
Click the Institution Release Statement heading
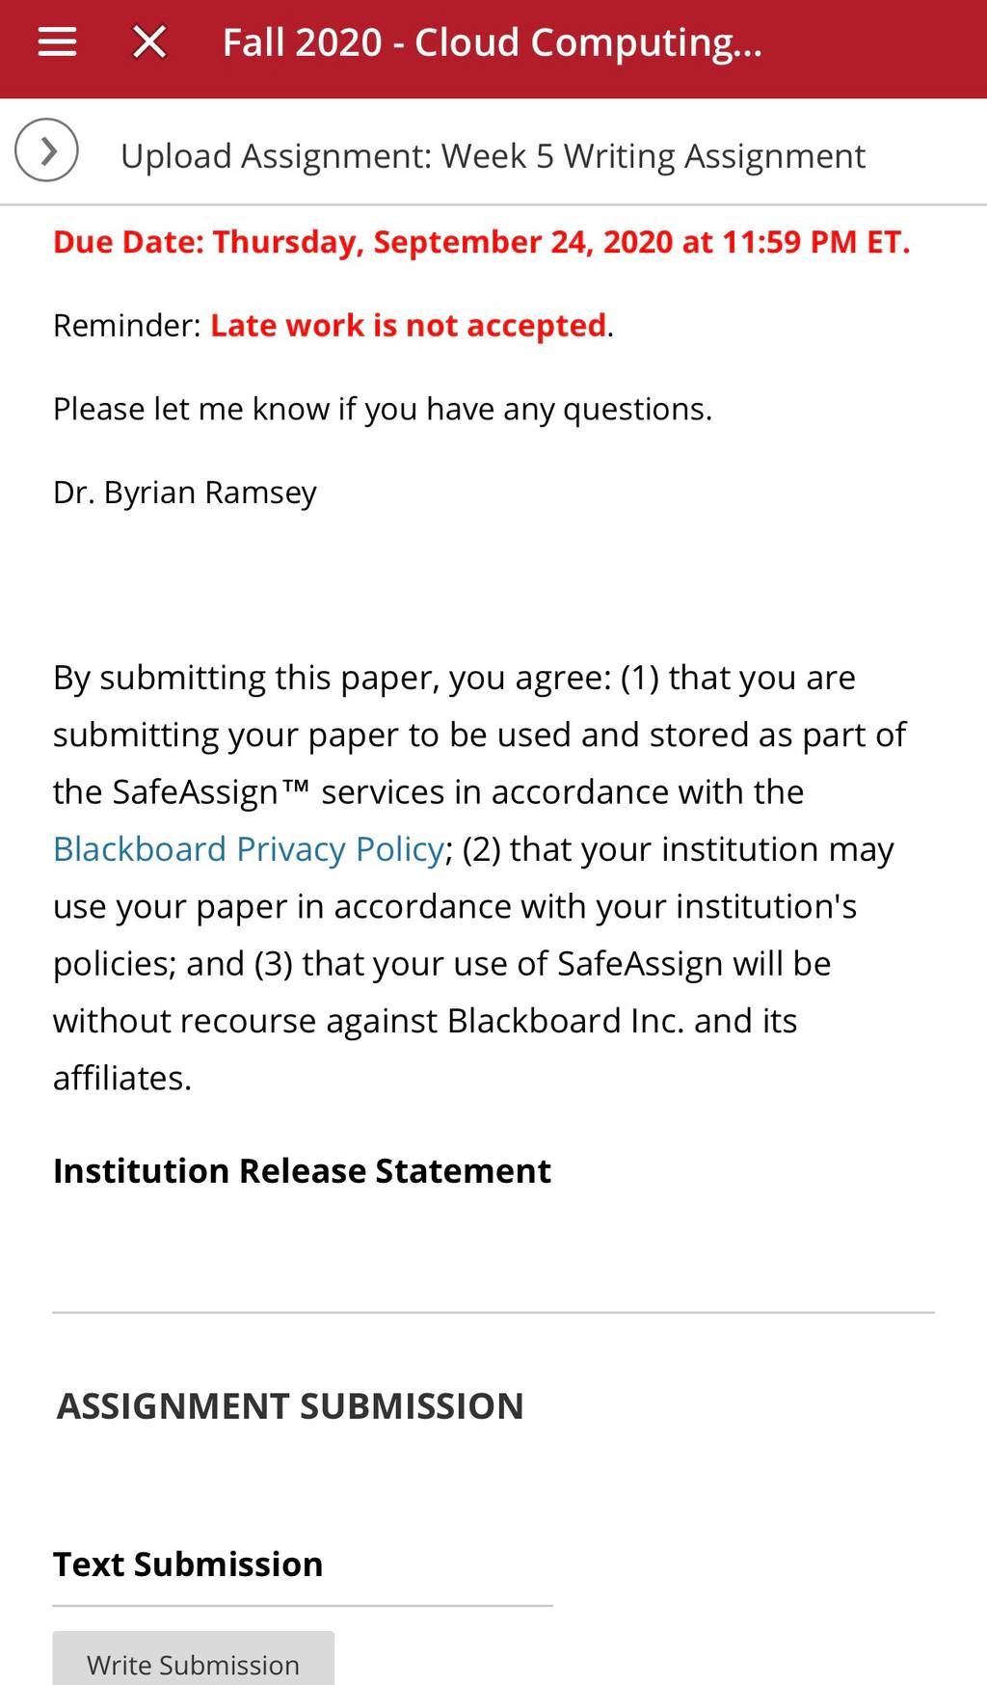tap(302, 1171)
